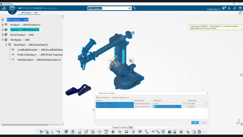
Task: Open the PPR Context dropdown
Action: pyautogui.click(x=95, y=8)
